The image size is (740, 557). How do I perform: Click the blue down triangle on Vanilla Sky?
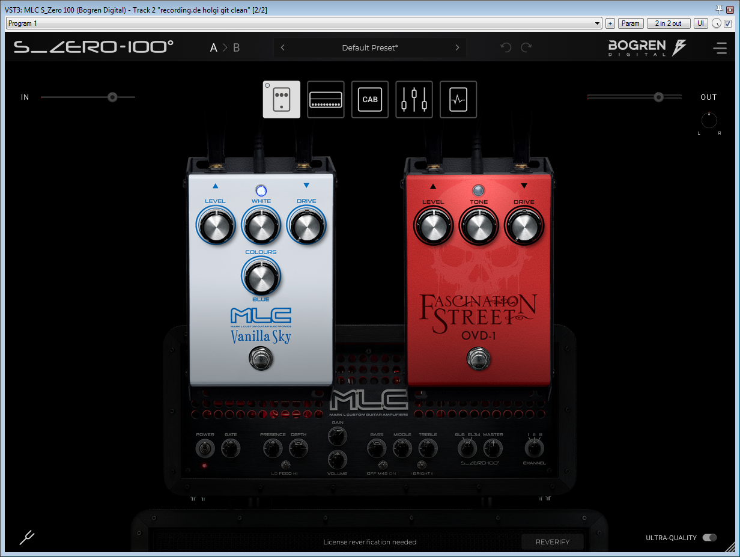tap(306, 186)
